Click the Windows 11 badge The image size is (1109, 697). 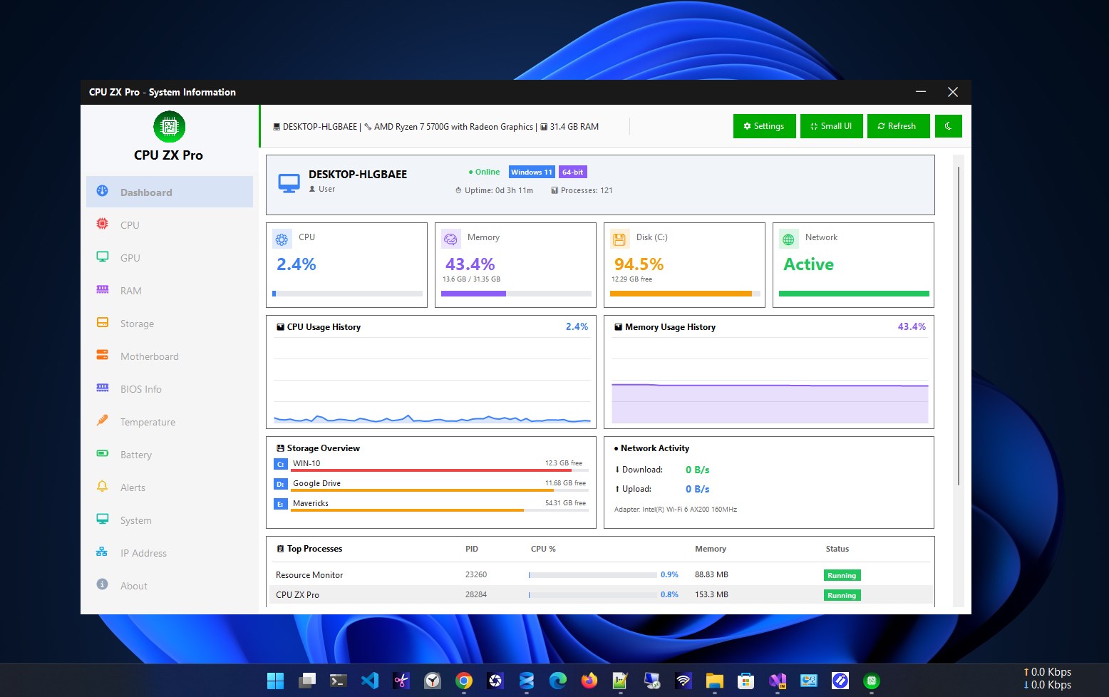pyautogui.click(x=532, y=172)
